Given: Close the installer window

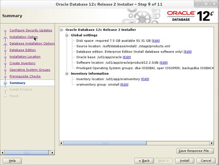Looking at the screenshot, I should [x=214, y=4].
